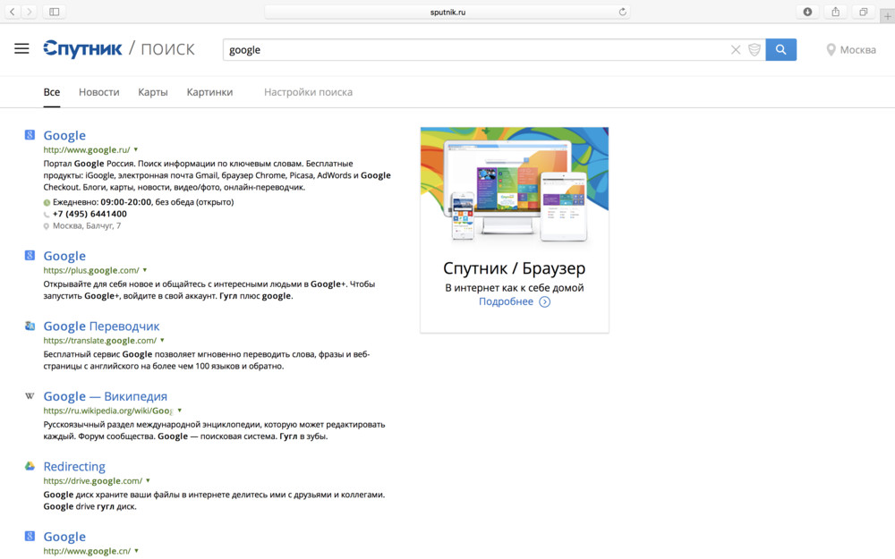Expand the arrow after https://plus.google.com/
The width and height of the screenshot is (895, 559).
point(145,270)
